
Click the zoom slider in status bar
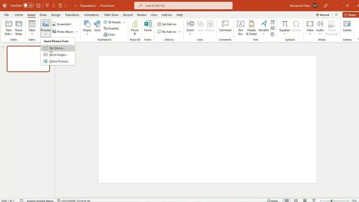click(x=331, y=201)
